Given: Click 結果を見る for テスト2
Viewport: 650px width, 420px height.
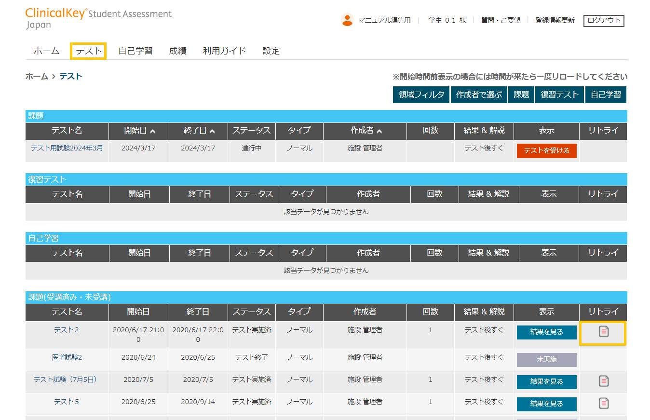Looking at the screenshot, I should tap(546, 332).
